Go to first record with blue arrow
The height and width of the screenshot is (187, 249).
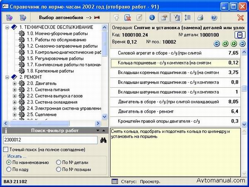tap(217, 43)
